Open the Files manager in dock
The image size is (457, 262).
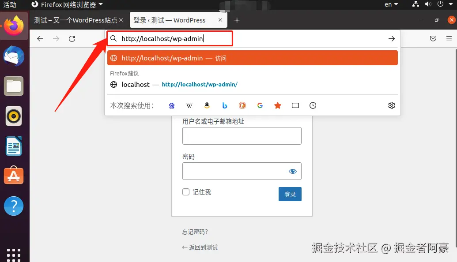pos(14,86)
